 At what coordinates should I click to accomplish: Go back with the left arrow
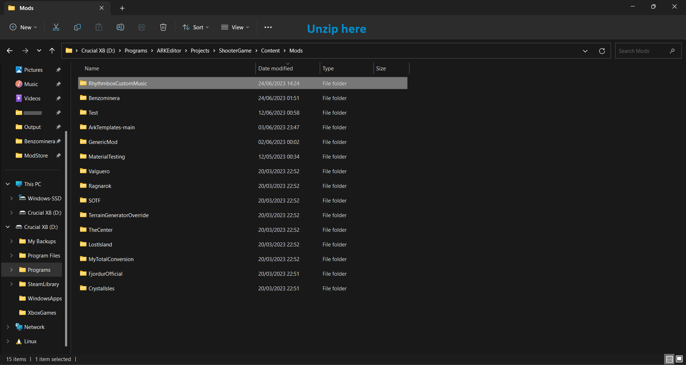(10, 51)
